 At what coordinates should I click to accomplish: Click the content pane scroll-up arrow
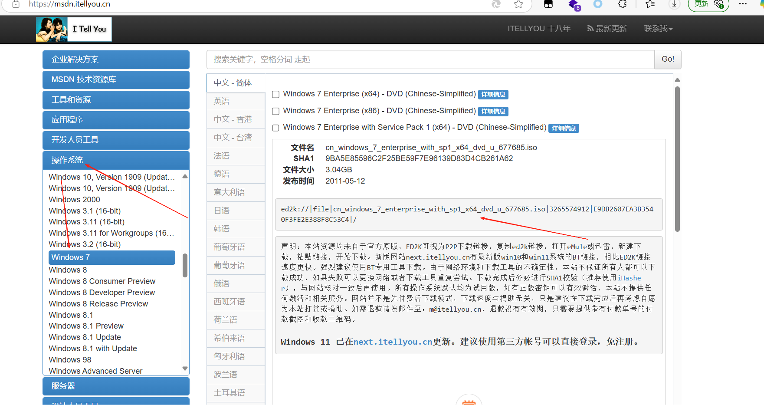click(677, 80)
